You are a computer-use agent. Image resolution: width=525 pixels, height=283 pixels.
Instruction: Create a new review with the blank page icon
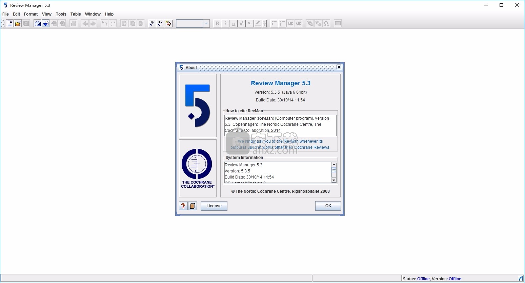coord(10,23)
